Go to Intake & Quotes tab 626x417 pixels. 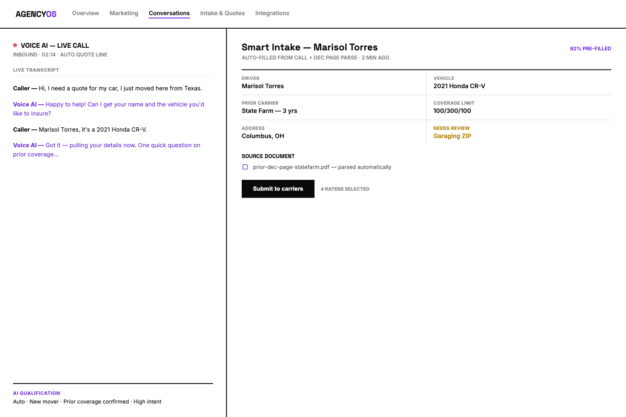coord(223,13)
